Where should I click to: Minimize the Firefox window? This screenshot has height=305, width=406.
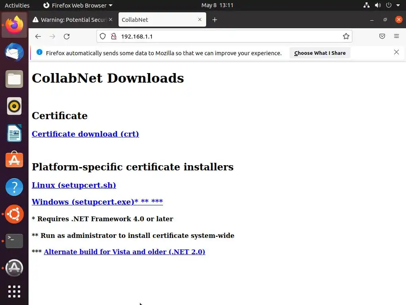[372, 20]
